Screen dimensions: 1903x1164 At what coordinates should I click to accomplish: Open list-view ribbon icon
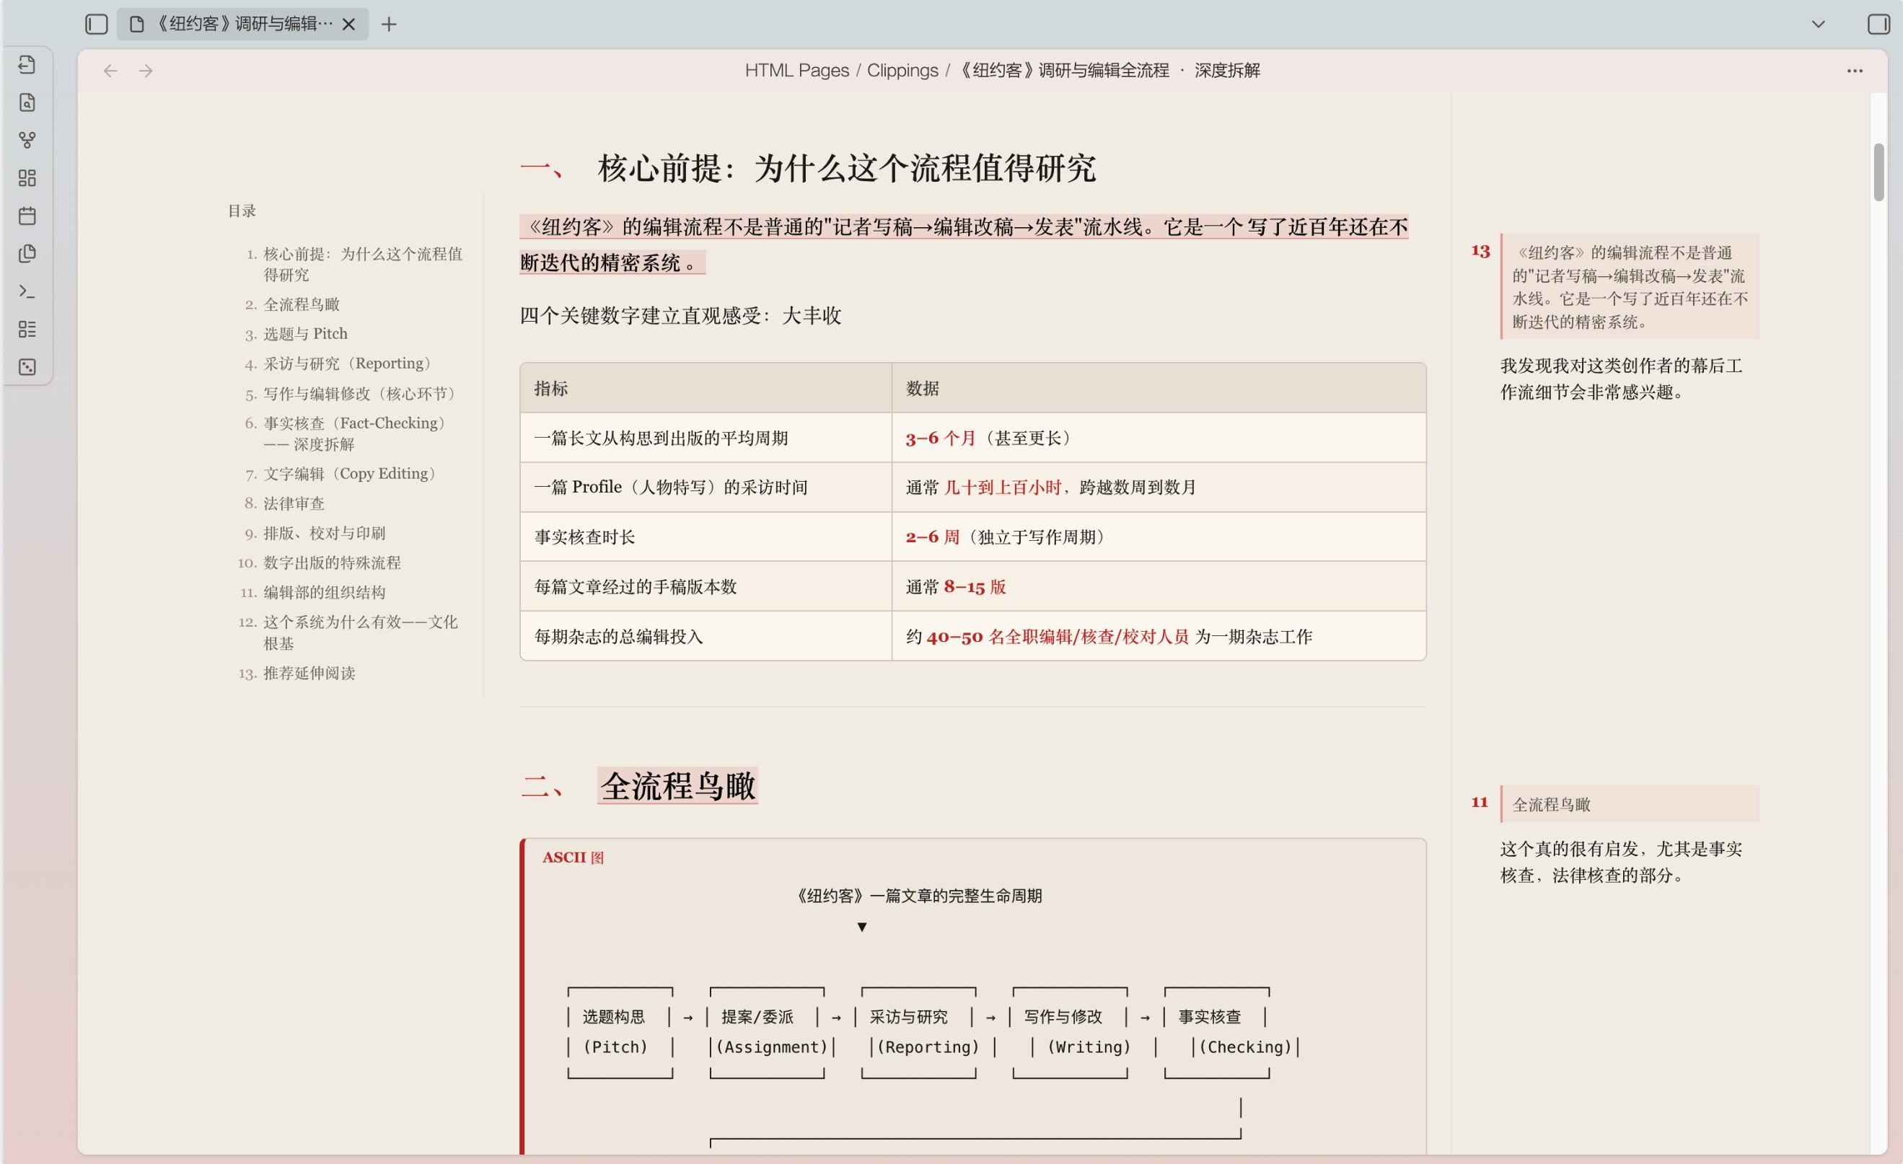[28, 330]
